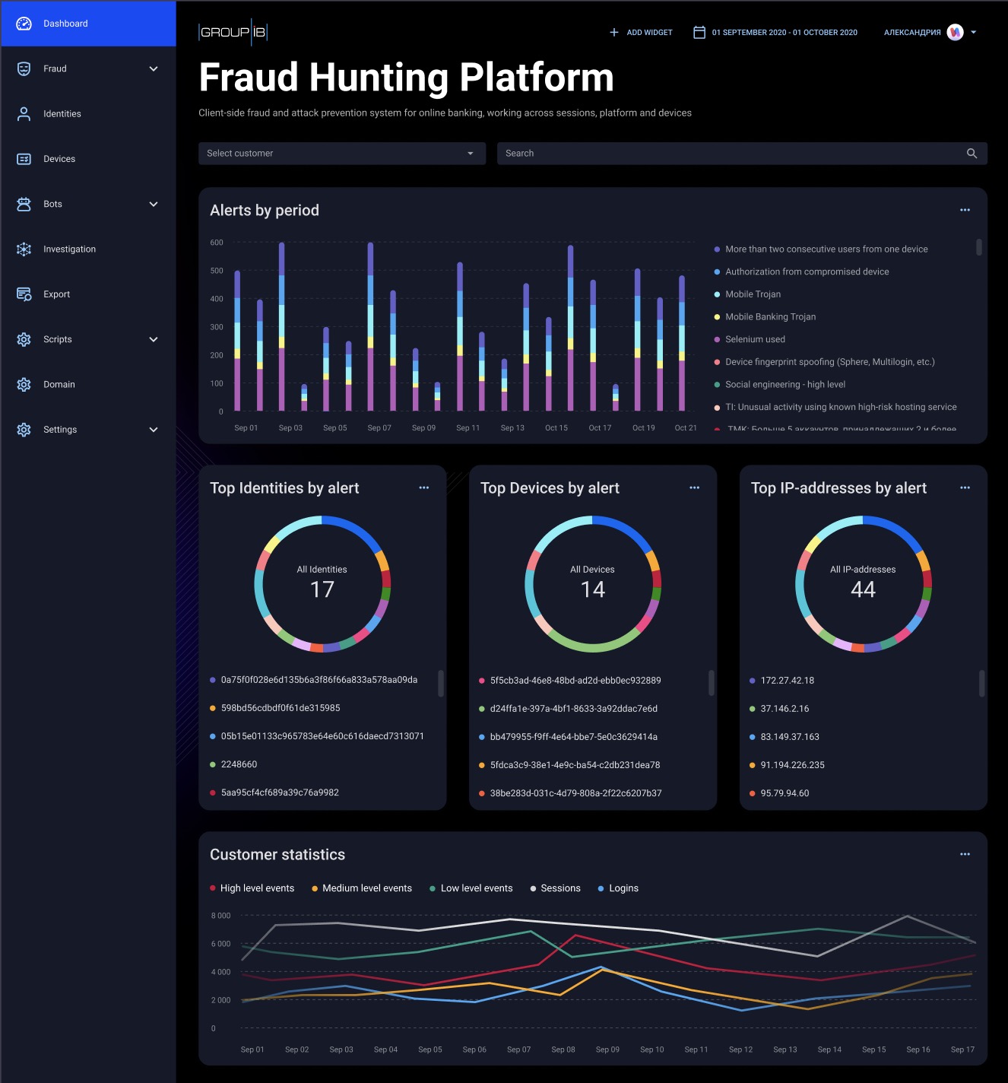Expand the Fraud submenu chevron
The width and height of the screenshot is (1008, 1083).
[x=154, y=68]
